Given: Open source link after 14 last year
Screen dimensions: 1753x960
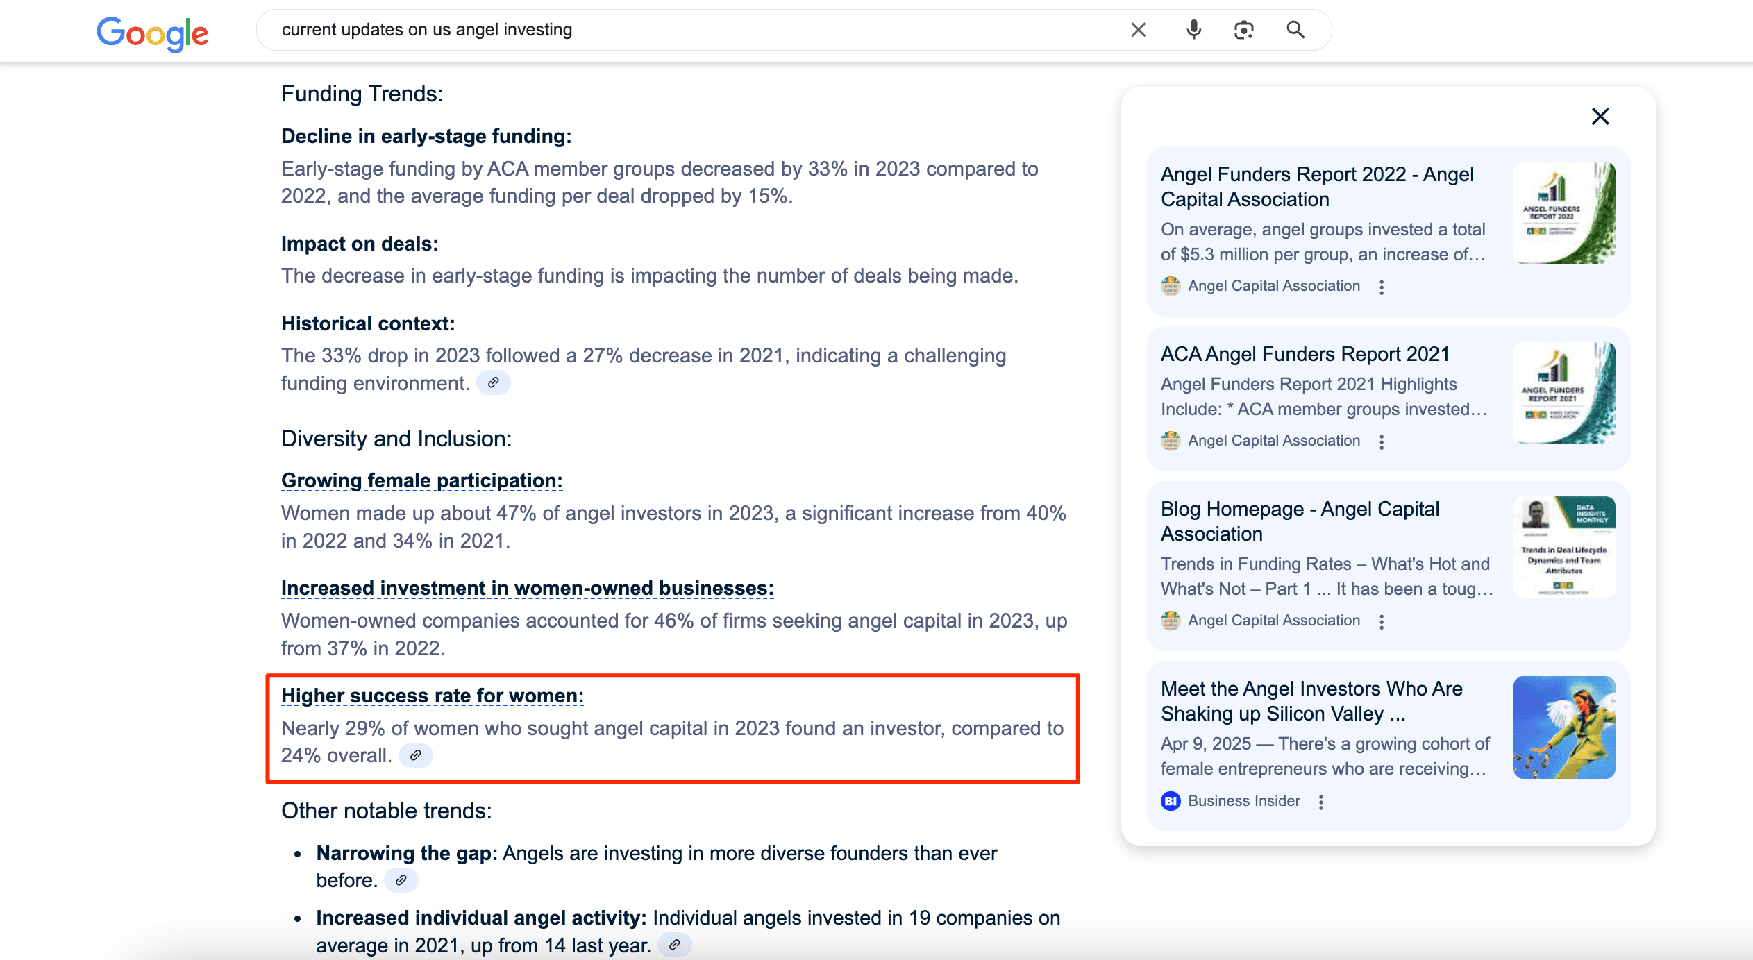Looking at the screenshot, I should coord(674,945).
